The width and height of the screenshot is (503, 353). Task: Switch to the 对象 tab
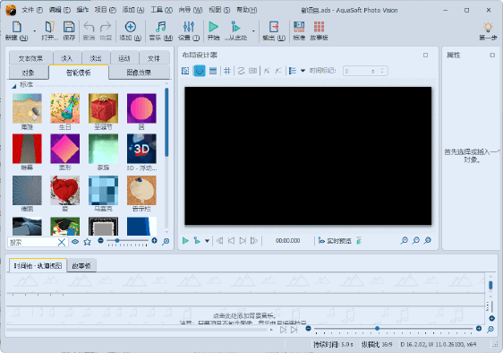(x=29, y=73)
